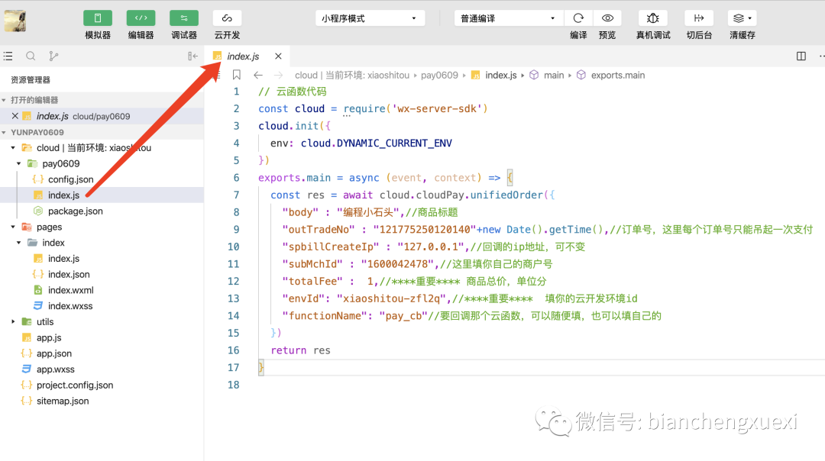Open index.js under pages/index

63,259
